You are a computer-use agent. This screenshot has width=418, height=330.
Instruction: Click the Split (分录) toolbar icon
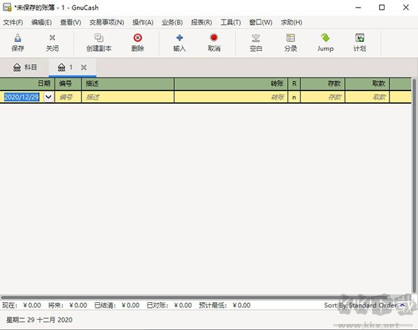(291, 38)
